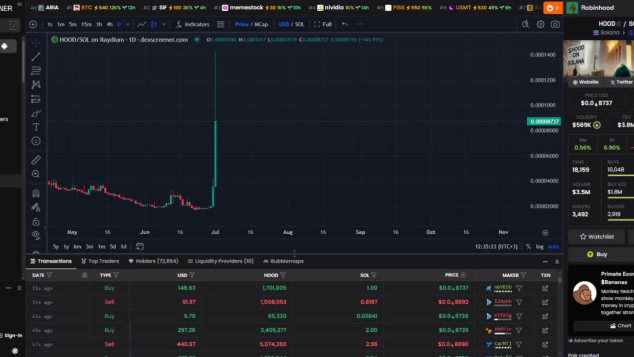Set date range to 5d
This screenshot has height=357, width=634.
pyautogui.click(x=113, y=247)
